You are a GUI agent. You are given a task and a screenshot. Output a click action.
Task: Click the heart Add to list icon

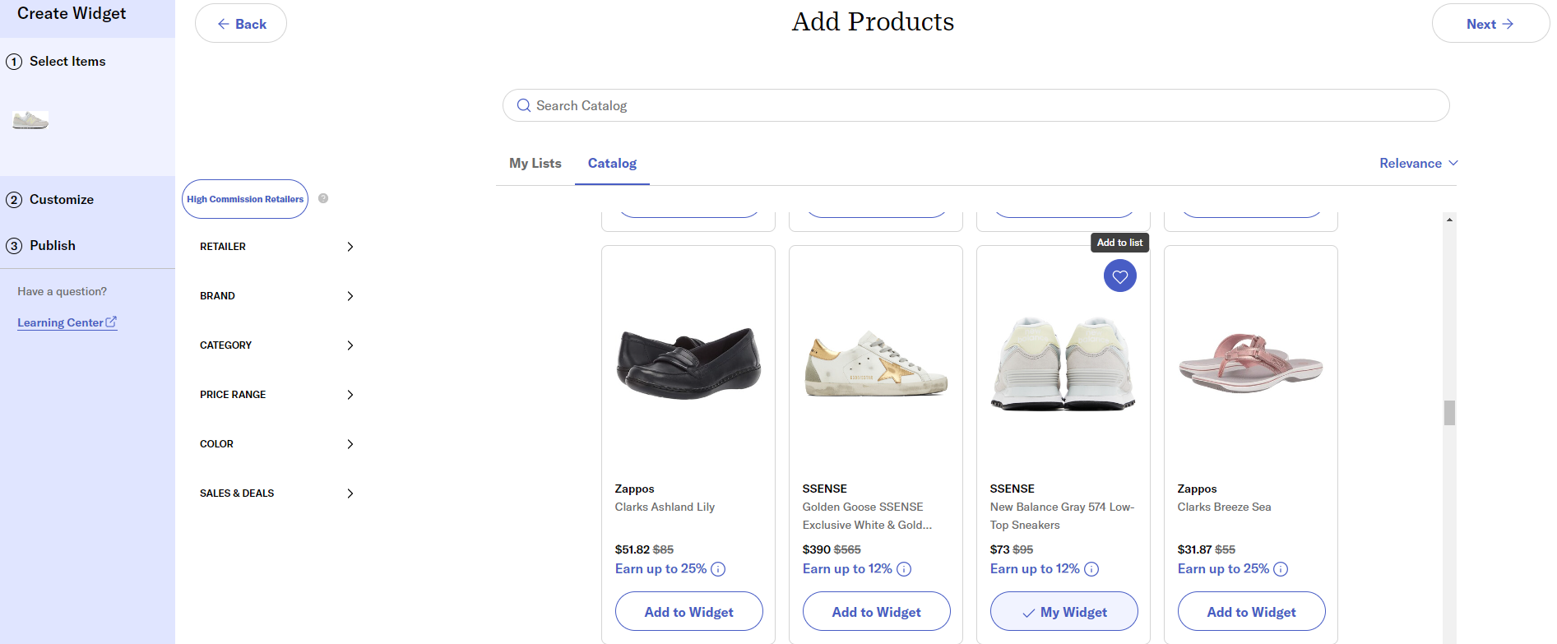point(1119,276)
